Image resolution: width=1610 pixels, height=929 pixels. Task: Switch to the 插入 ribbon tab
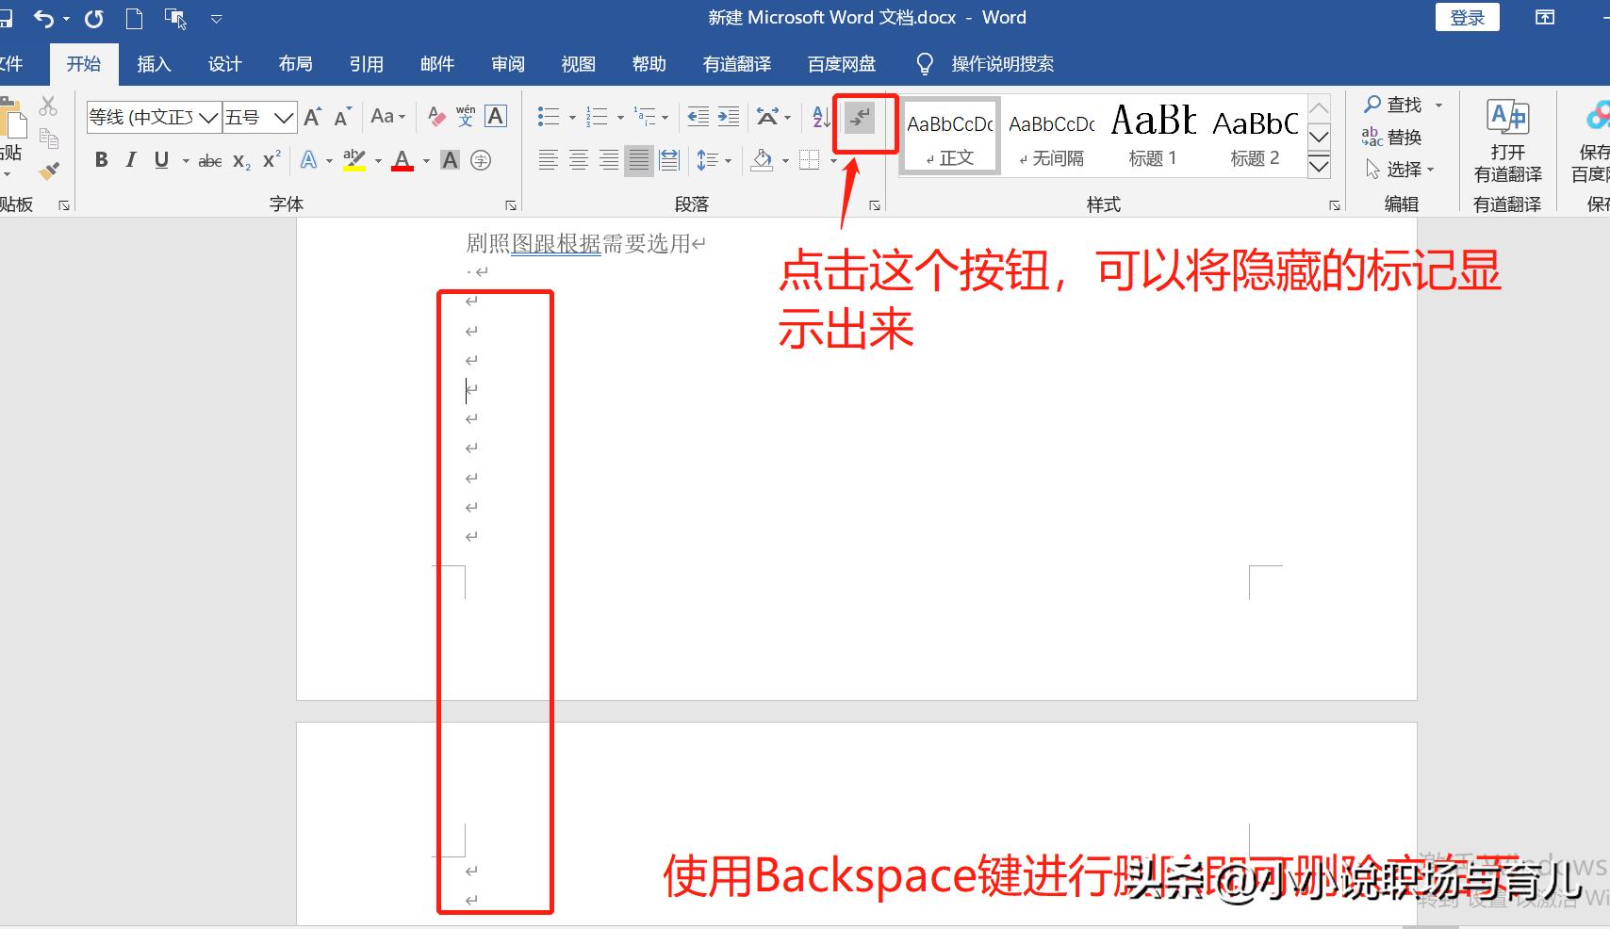point(154,63)
